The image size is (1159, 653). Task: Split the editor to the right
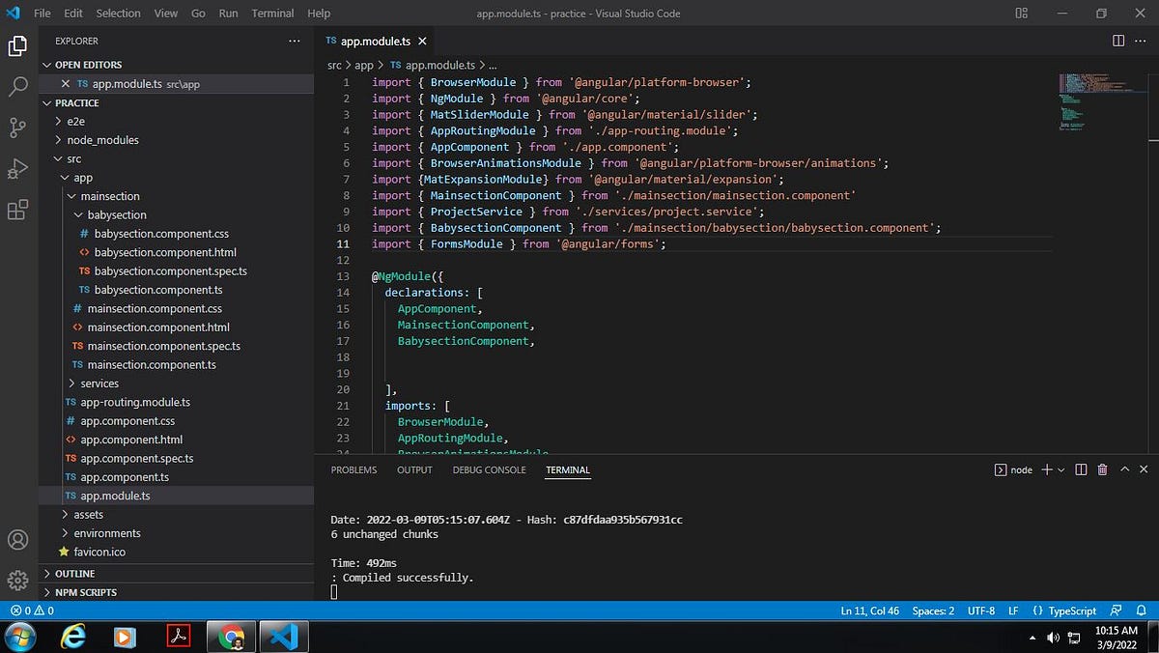pos(1118,41)
